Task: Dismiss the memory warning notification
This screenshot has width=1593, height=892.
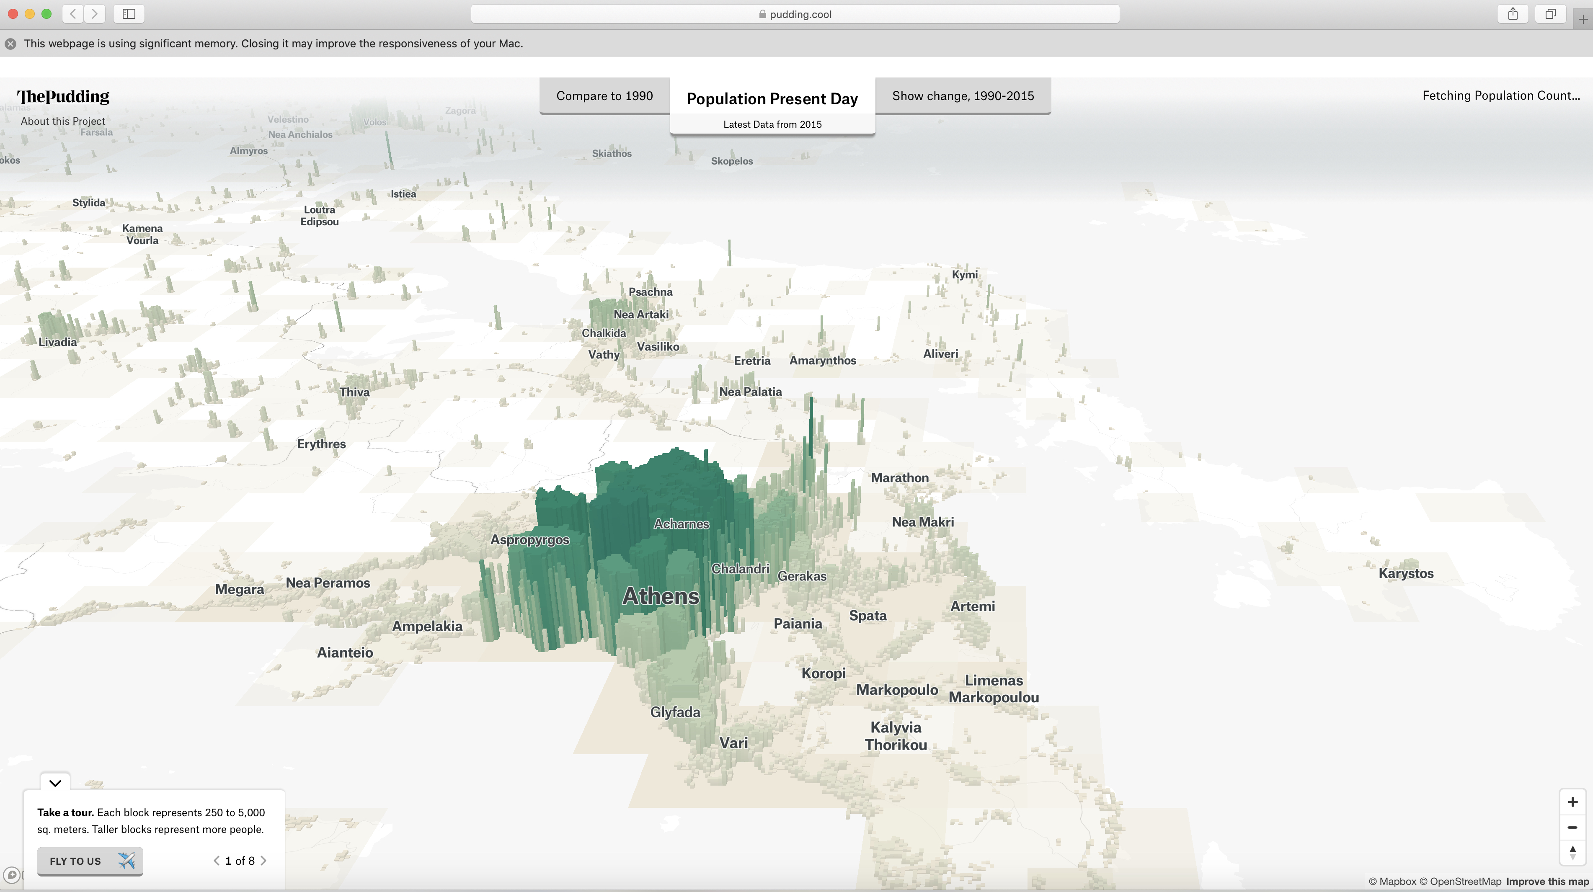Action: (10, 43)
